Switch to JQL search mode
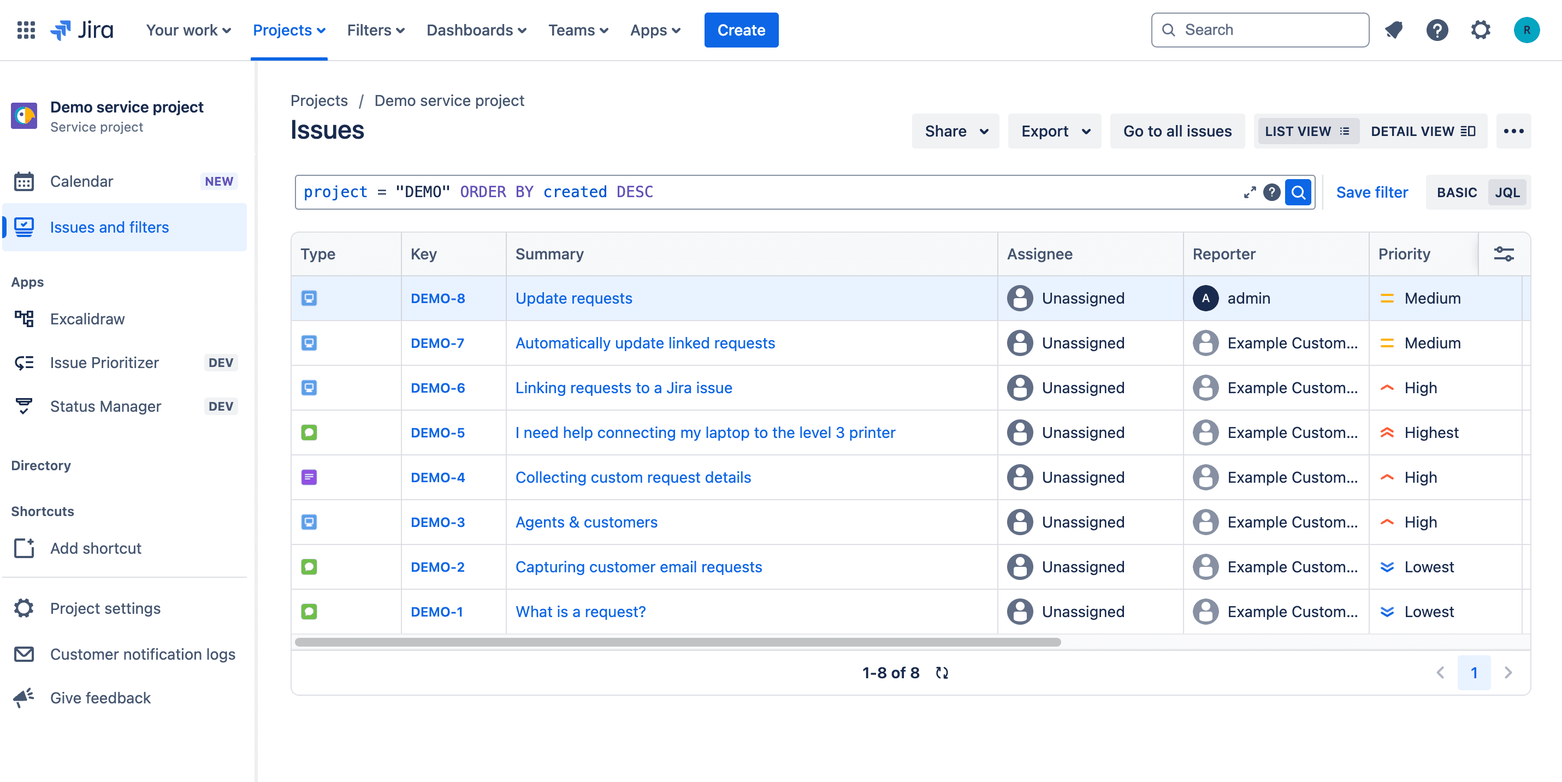The width and height of the screenshot is (1562, 782). [1507, 192]
